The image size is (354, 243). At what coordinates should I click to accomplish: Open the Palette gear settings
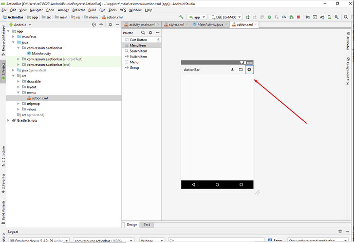click(x=151, y=33)
